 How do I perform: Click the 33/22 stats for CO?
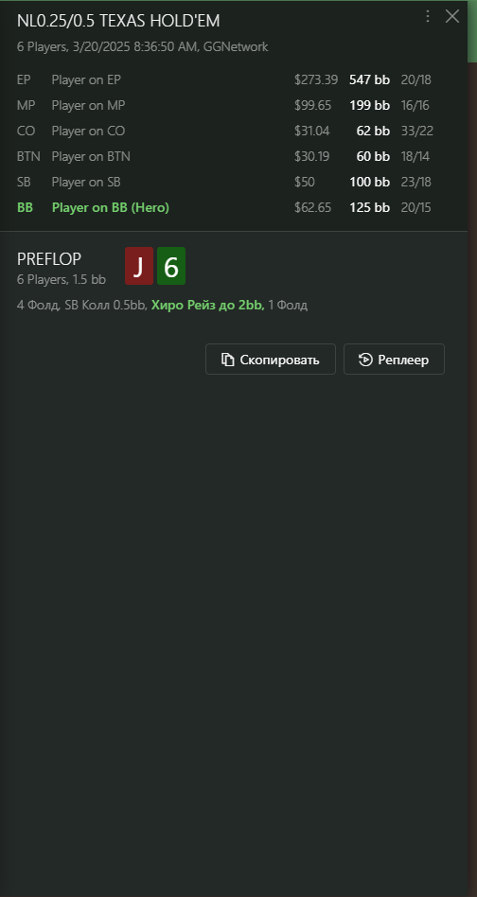(417, 131)
